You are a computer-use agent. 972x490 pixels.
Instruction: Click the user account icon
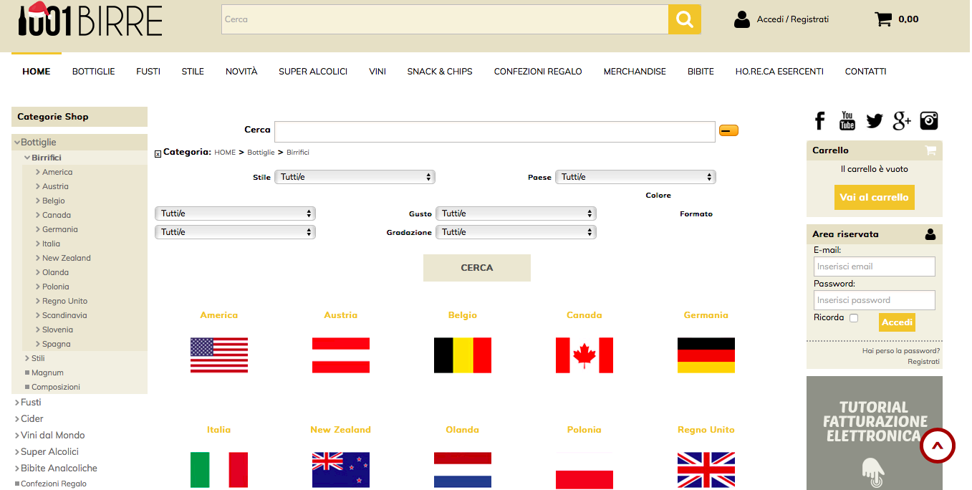tap(742, 19)
